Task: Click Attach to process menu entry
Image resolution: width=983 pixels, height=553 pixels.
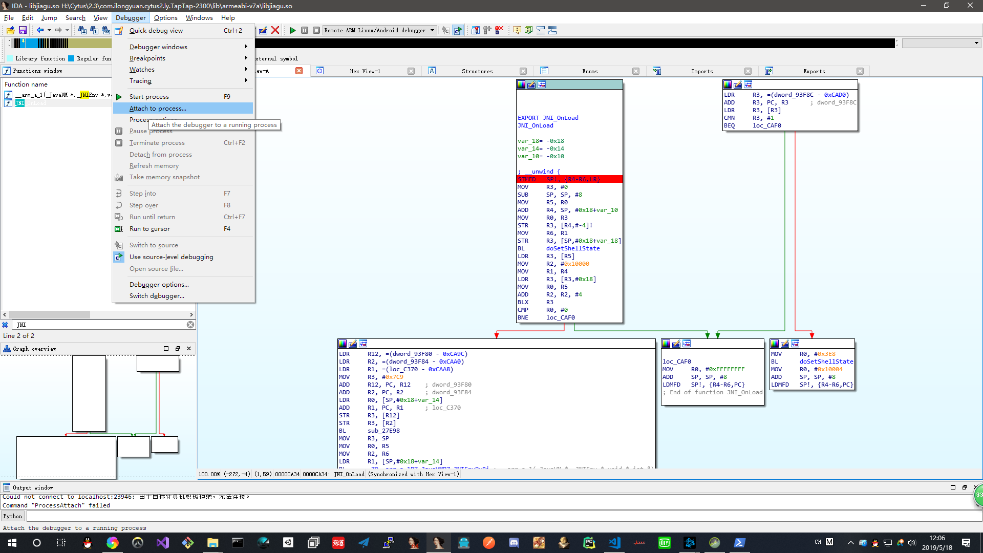Action: tap(158, 109)
